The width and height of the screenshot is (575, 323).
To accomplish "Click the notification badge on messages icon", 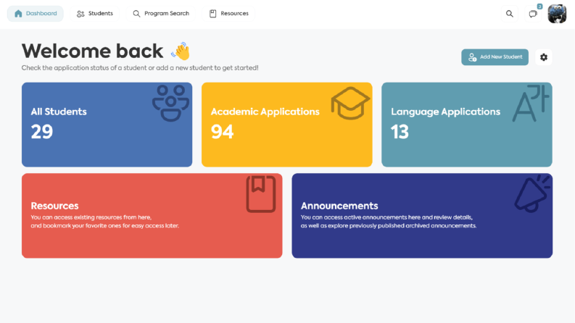I will click(x=539, y=7).
